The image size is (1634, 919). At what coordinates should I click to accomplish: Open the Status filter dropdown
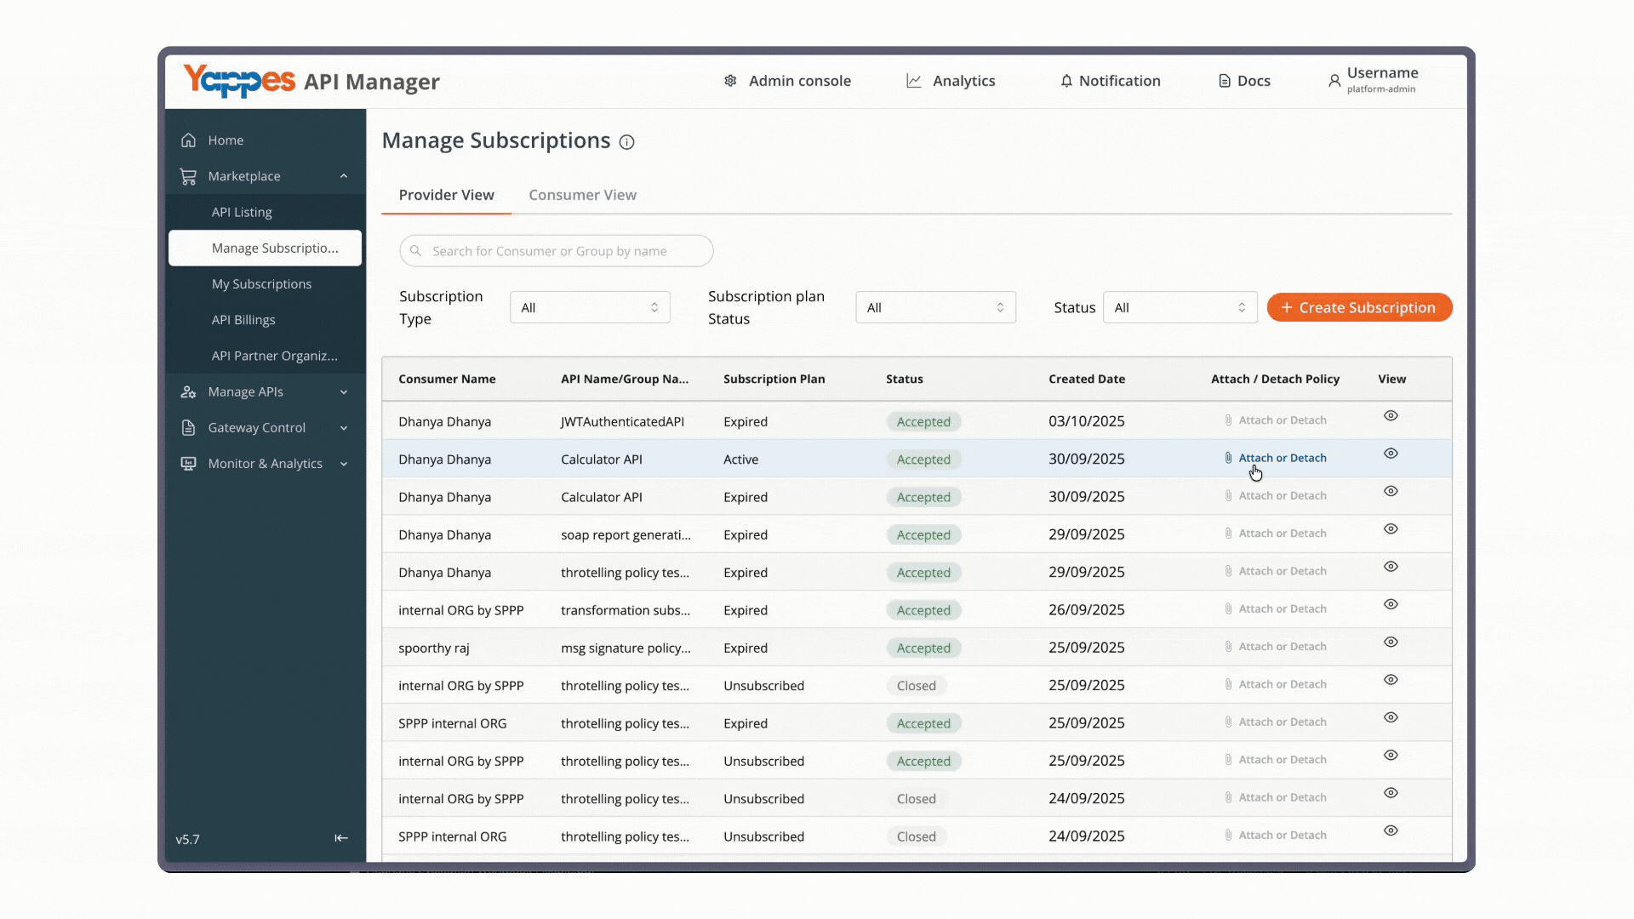(1180, 307)
